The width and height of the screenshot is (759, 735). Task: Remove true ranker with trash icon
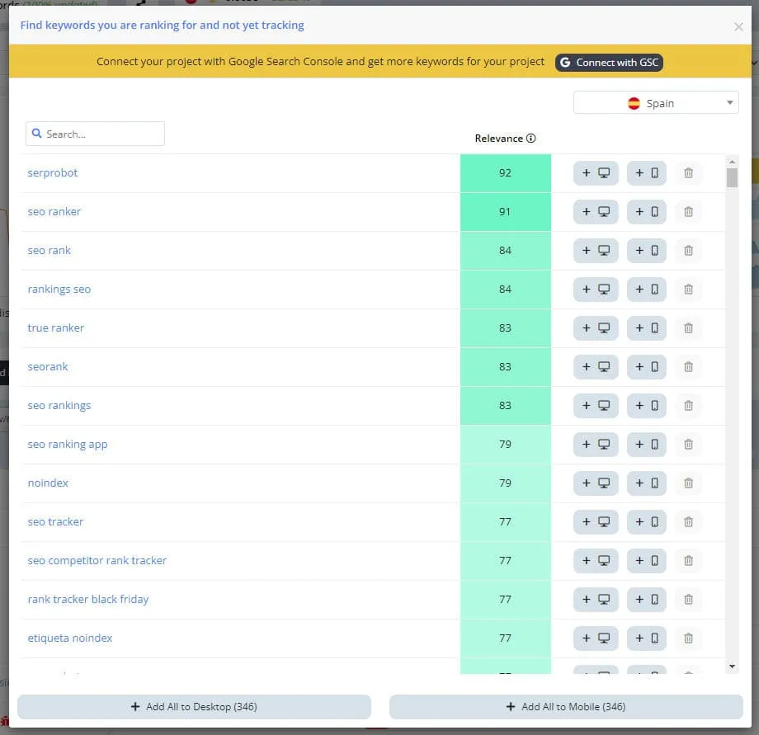pyautogui.click(x=688, y=328)
